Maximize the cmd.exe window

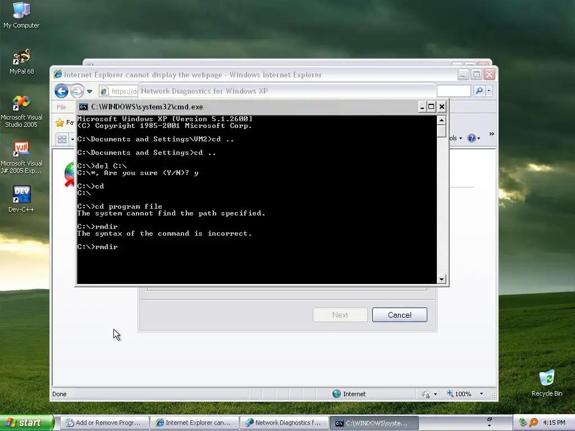tap(431, 107)
